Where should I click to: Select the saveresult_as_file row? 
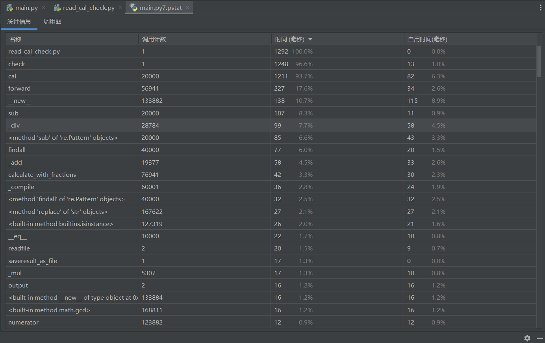[33, 261]
